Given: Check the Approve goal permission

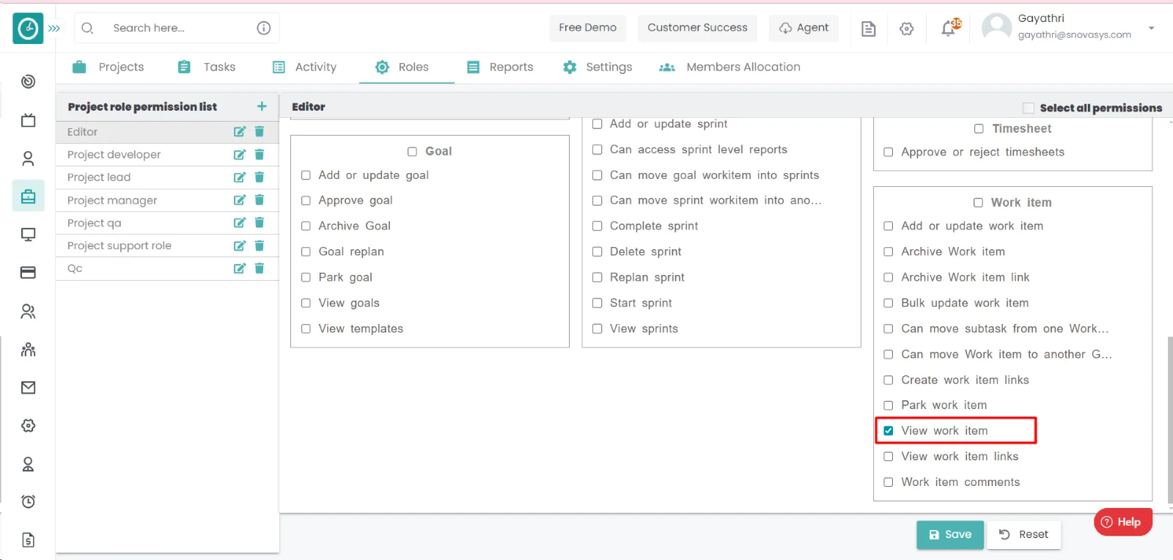Looking at the screenshot, I should (306, 201).
